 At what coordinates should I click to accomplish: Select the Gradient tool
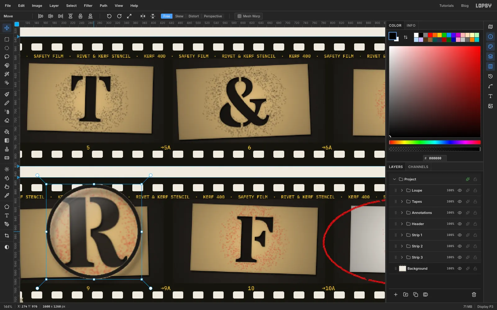[7, 140]
